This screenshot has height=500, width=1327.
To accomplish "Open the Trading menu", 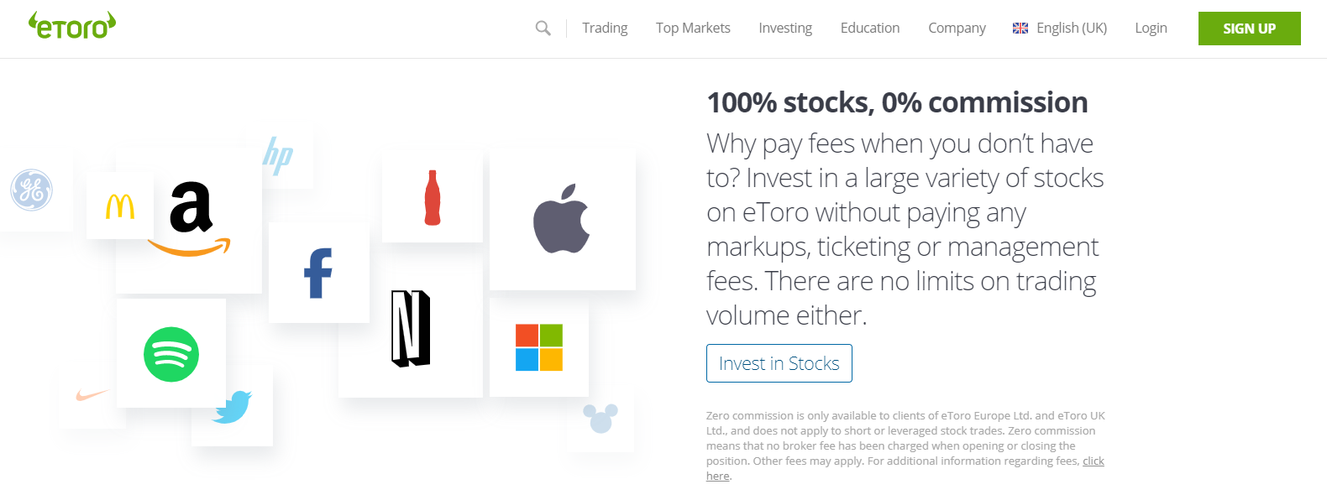I will pyautogui.click(x=605, y=29).
